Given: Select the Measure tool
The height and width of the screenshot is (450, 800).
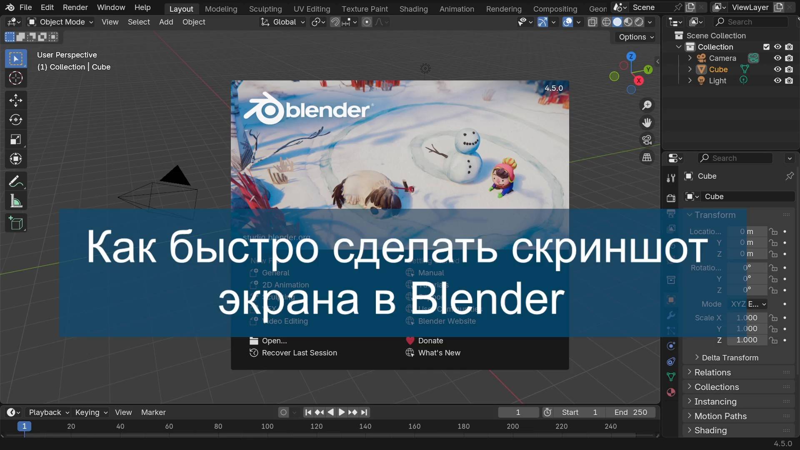Looking at the screenshot, I should click(16, 200).
